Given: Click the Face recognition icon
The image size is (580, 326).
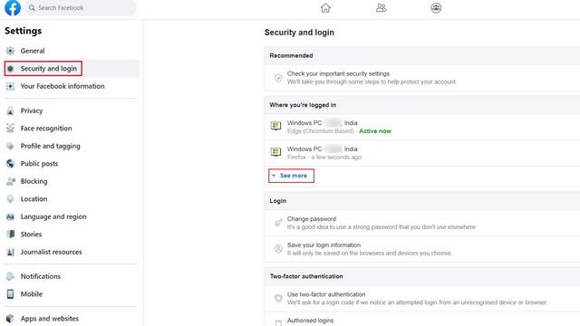Looking at the screenshot, I should pyautogui.click(x=10, y=129).
